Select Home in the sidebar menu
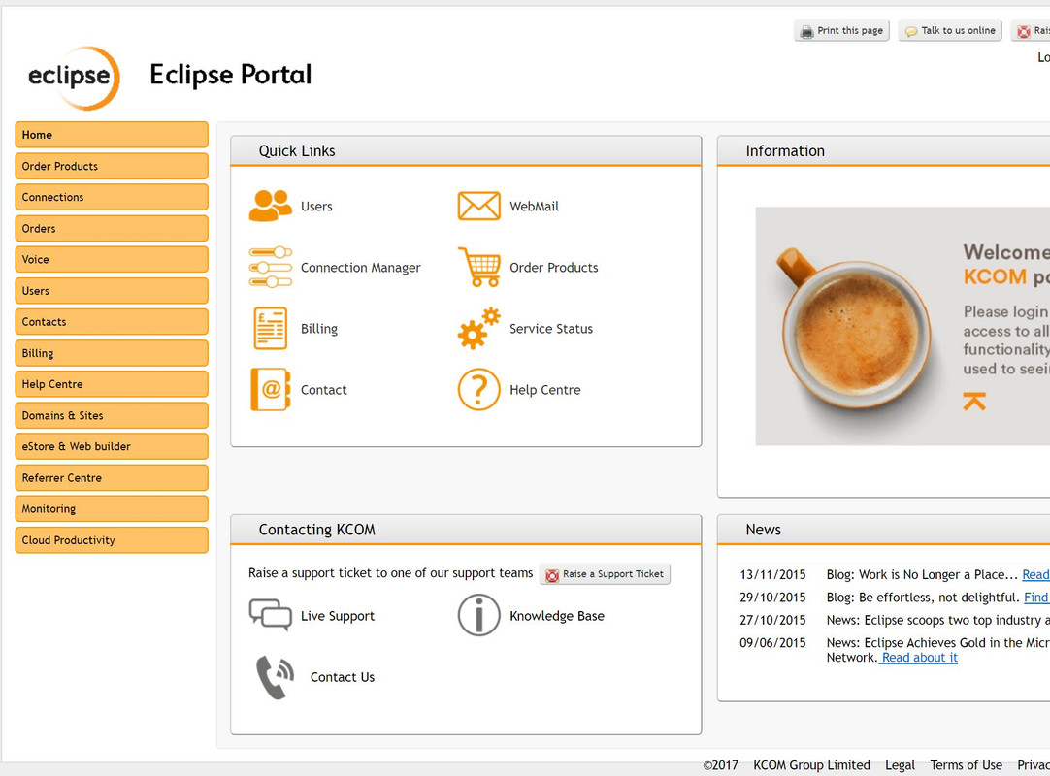1050x776 pixels. point(112,135)
